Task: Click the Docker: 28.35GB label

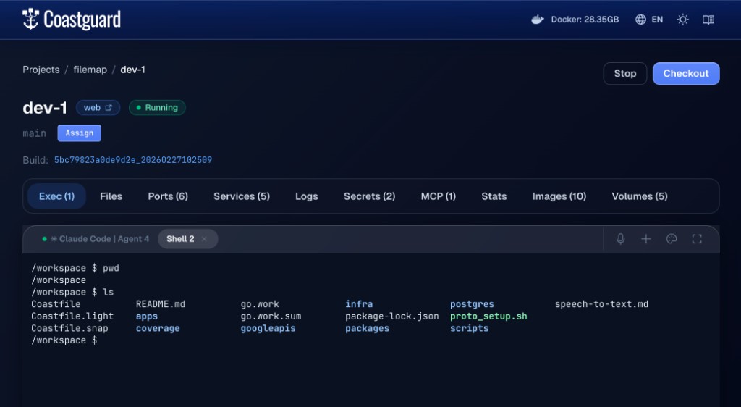Action: (585, 20)
